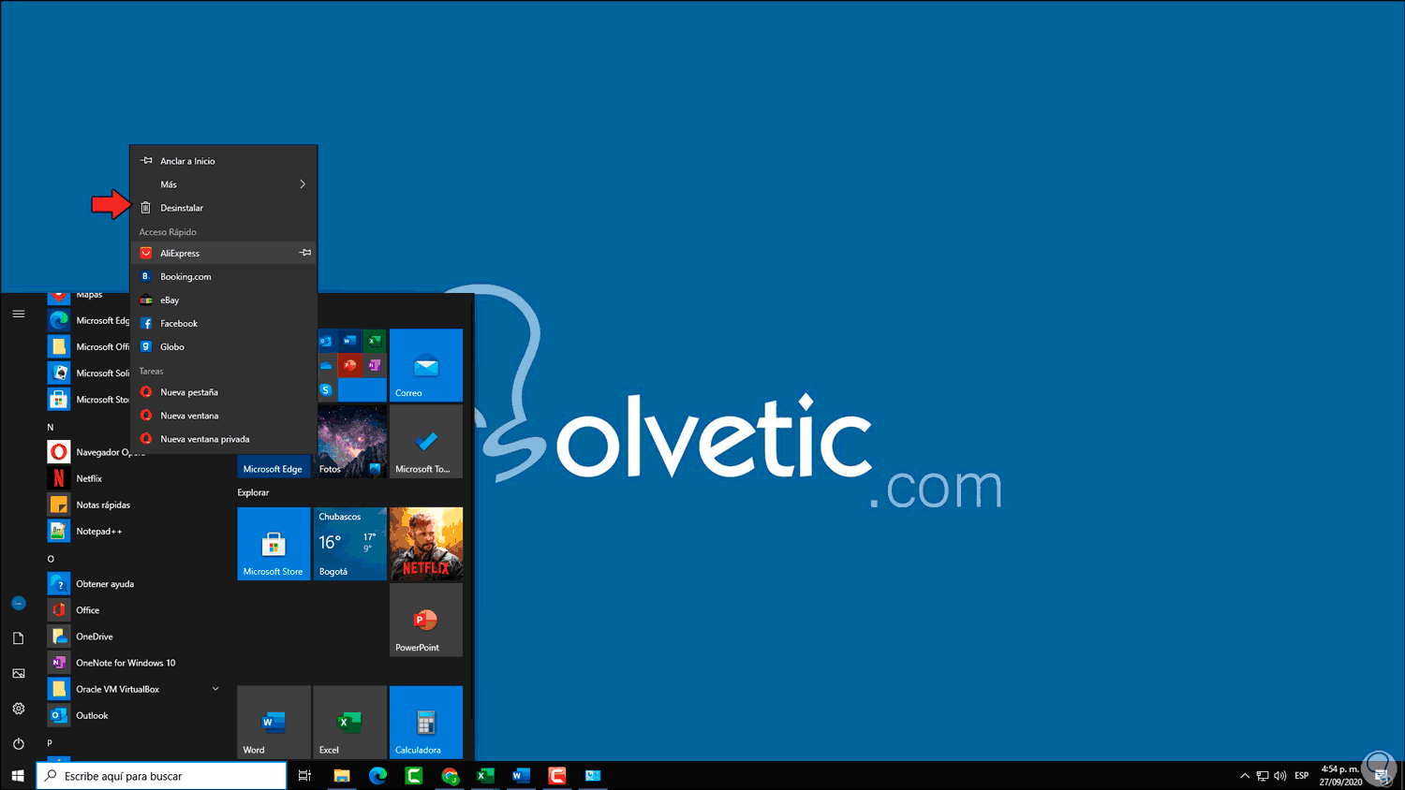Expand the Más submenu arrow
Screen dimensions: 1405x790
303,184
